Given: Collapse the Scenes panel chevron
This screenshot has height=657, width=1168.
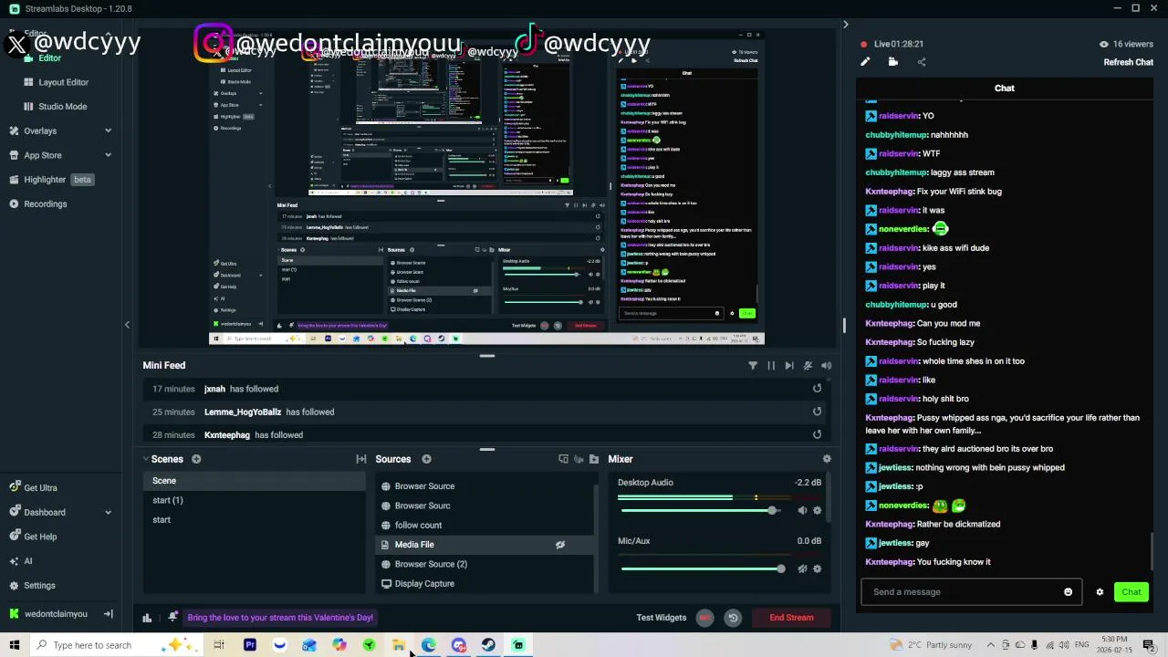Looking at the screenshot, I should click(x=146, y=459).
